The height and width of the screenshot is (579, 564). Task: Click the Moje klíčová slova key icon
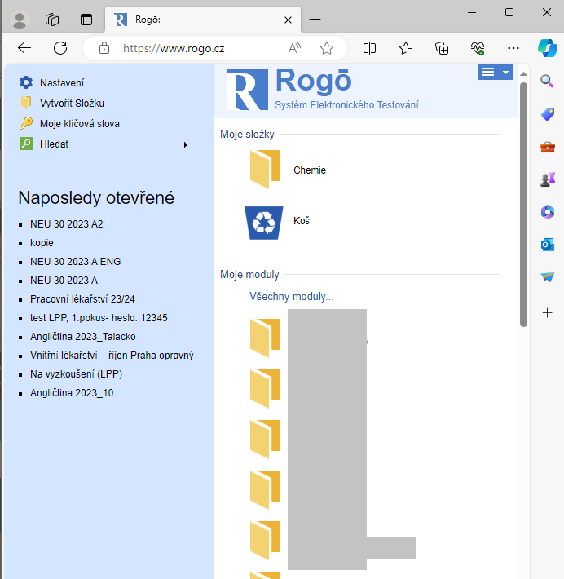coord(26,123)
